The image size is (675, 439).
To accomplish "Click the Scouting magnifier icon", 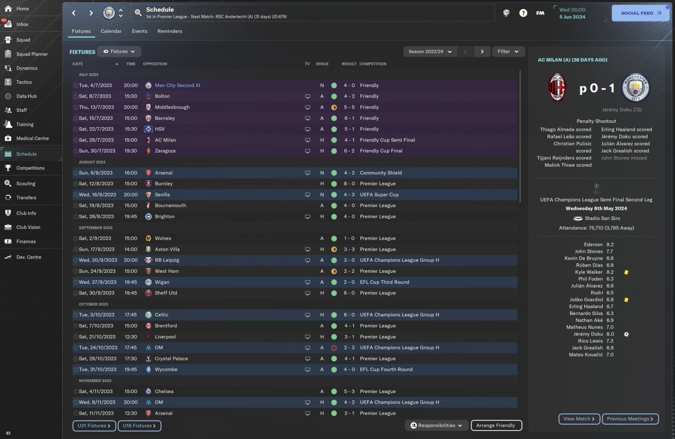I will (x=8, y=184).
